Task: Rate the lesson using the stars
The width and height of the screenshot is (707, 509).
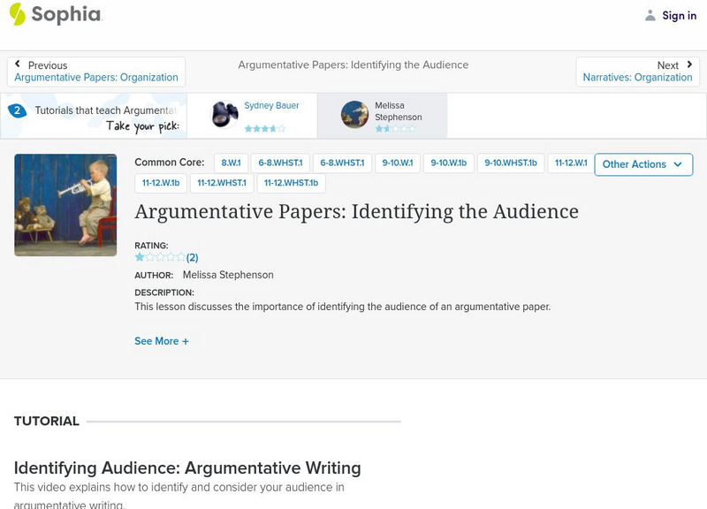Action: (x=159, y=255)
